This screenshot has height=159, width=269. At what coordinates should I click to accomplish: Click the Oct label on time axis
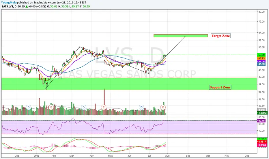pos(208,156)
